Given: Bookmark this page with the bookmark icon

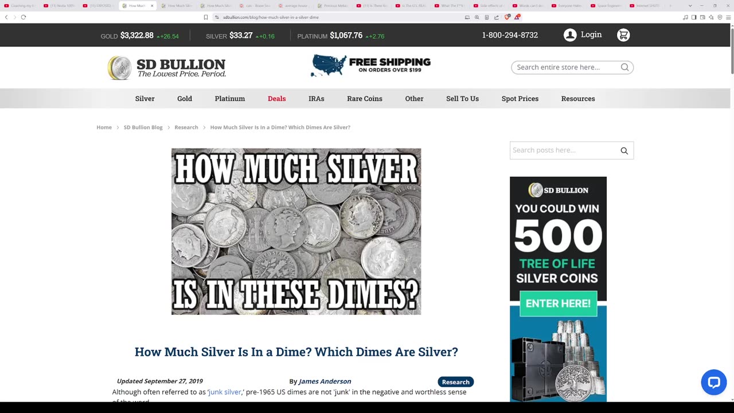Looking at the screenshot, I should 206,17.
